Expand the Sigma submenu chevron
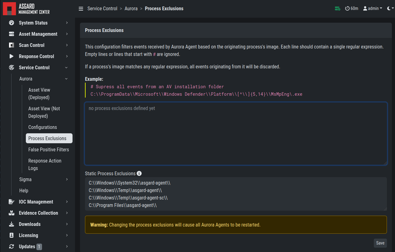Viewport: 395px width, 252px height. pos(67,179)
